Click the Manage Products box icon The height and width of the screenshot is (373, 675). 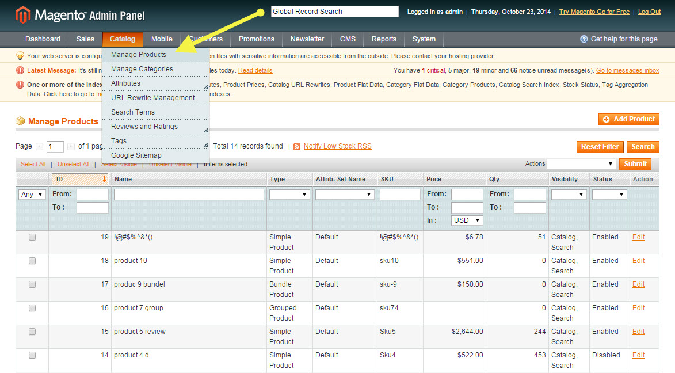(x=20, y=121)
